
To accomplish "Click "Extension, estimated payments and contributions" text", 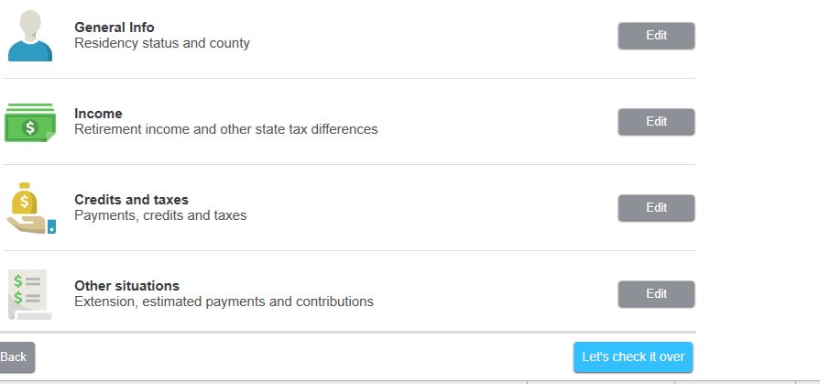I will coord(224,302).
